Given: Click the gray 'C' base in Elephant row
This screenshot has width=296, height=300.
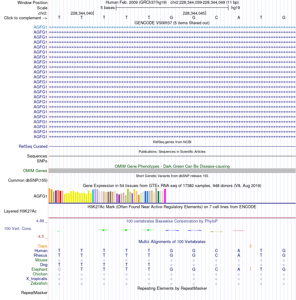Looking at the screenshot, I should [59, 270].
